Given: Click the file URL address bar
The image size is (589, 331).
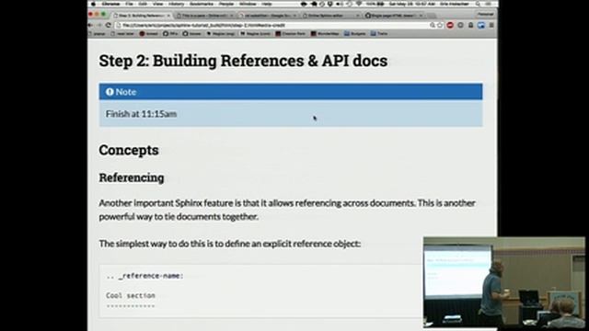Looking at the screenshot, I should [272, 25].
